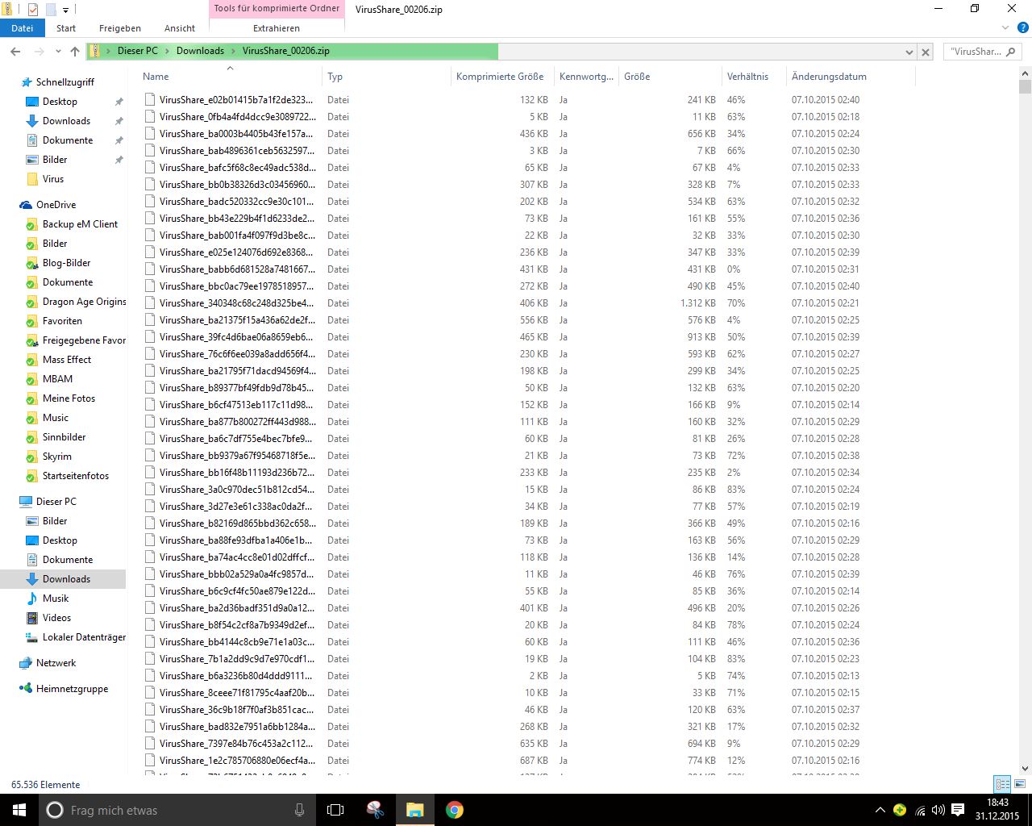Click the Cortana microphone icon
Viewport: 1032px width, 826px height.
click(300, 810)
